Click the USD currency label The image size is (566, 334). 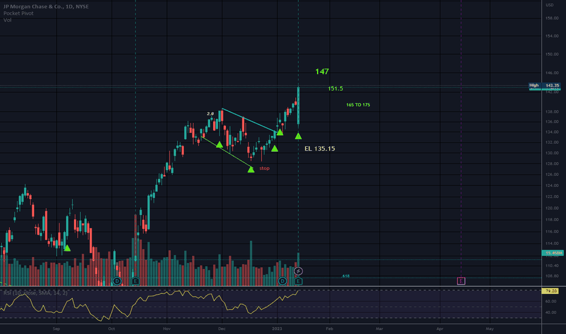pyautogui.click(x=550, y=5)
